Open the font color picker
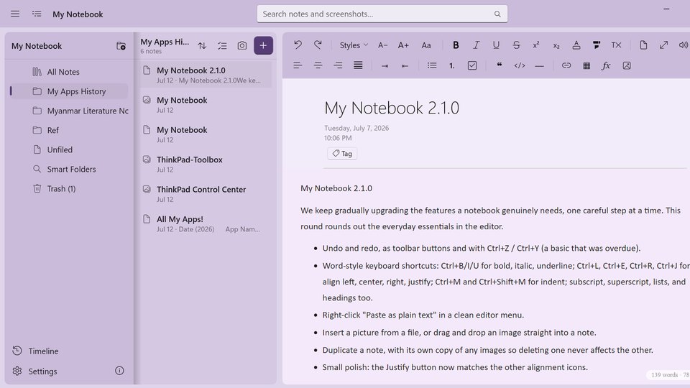Viewport: 690px width, 388px height. tap(576, 45)
